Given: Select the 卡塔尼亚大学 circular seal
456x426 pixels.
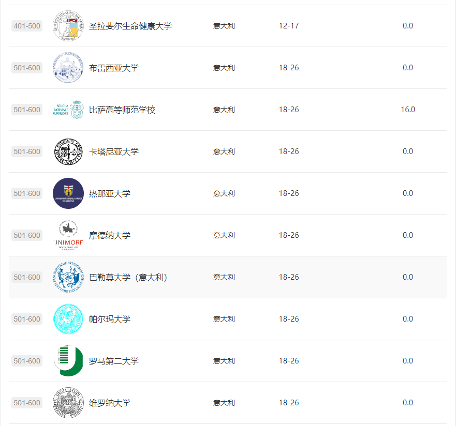Looking at the screenshot, I should pos(67,151).
